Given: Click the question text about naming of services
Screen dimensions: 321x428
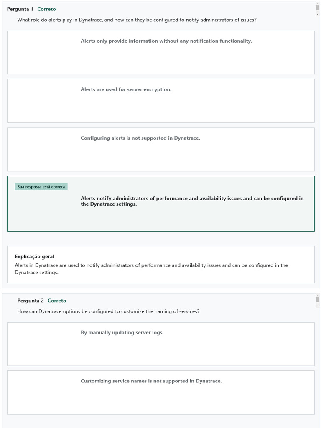Looking at the screenshot, I should [x=108, y=311].
